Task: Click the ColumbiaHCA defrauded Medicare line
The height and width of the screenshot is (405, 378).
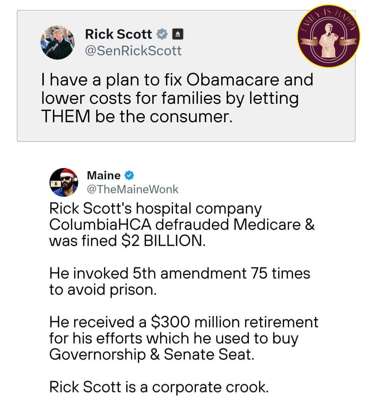Action: click(182, 225)
